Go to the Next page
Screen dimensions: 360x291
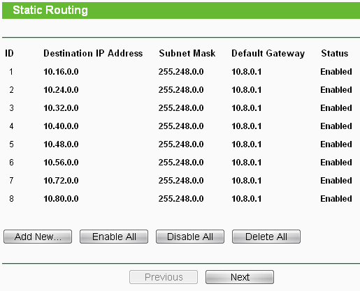tap(240, 277)
